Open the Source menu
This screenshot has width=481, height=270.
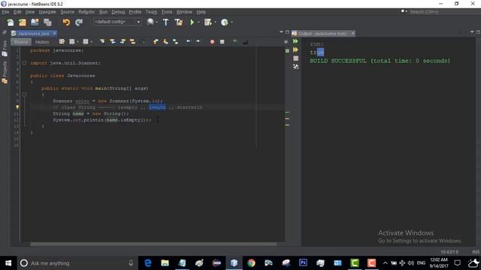pyautogui.click(x=68, y=12)
